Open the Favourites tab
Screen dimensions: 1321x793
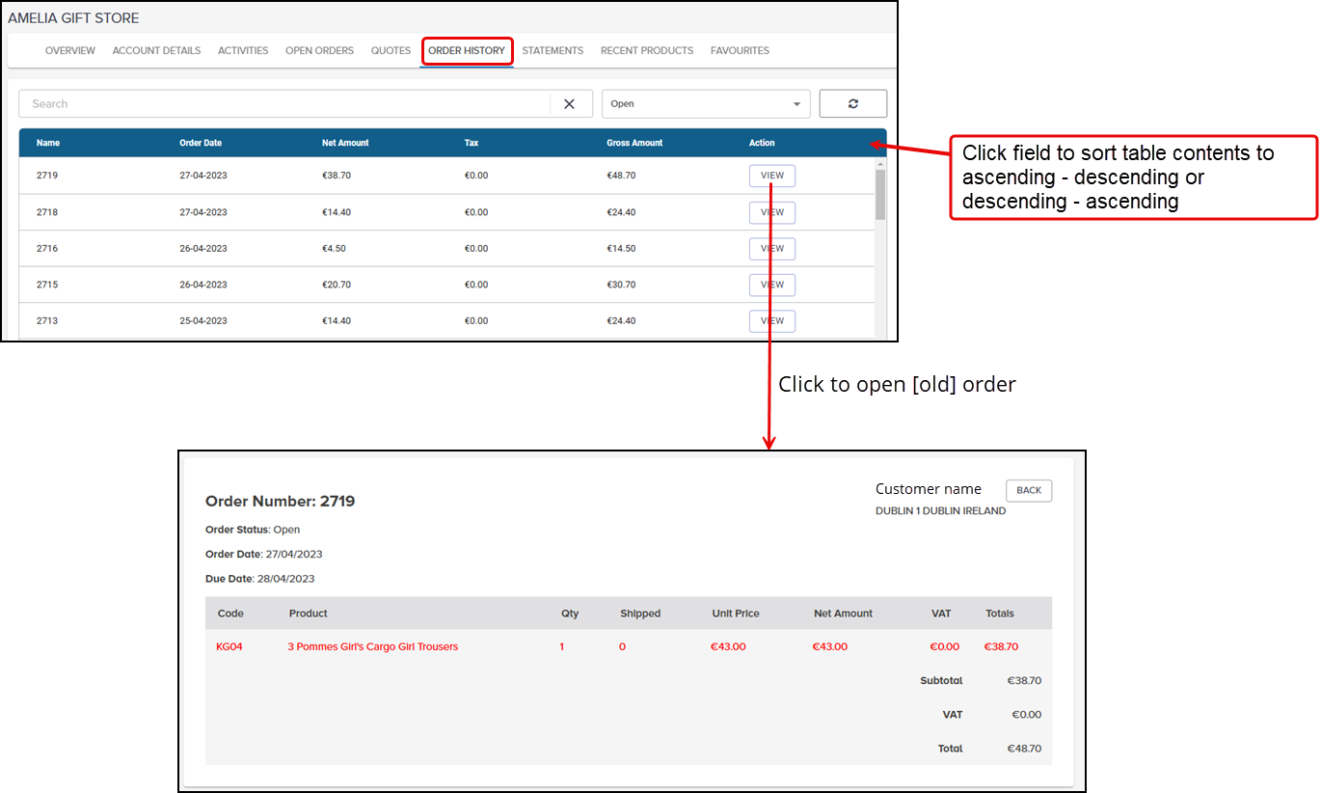740,50
